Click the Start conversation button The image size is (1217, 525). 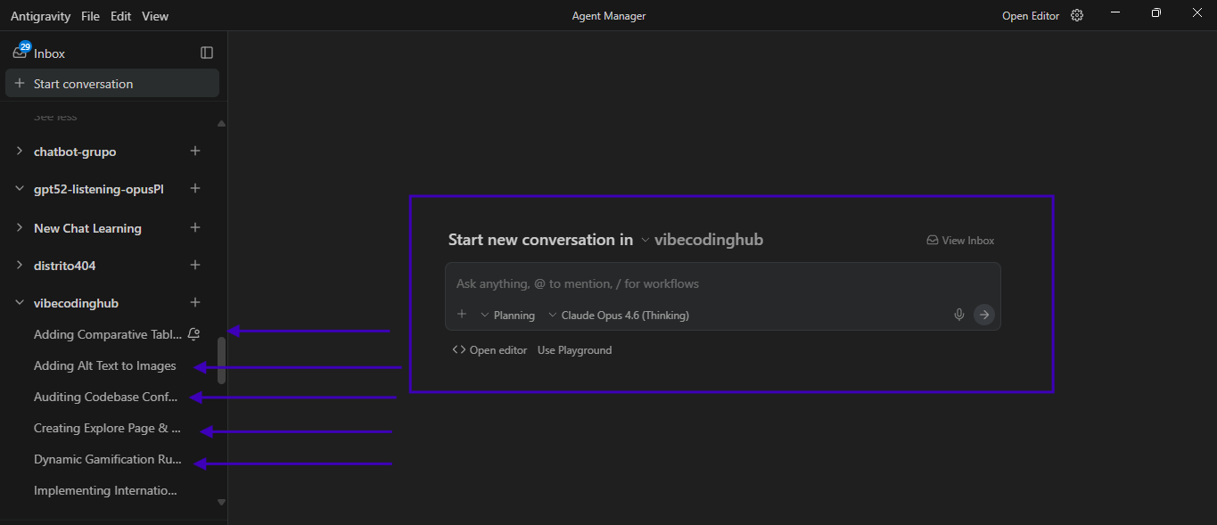(x=112, y=84)
